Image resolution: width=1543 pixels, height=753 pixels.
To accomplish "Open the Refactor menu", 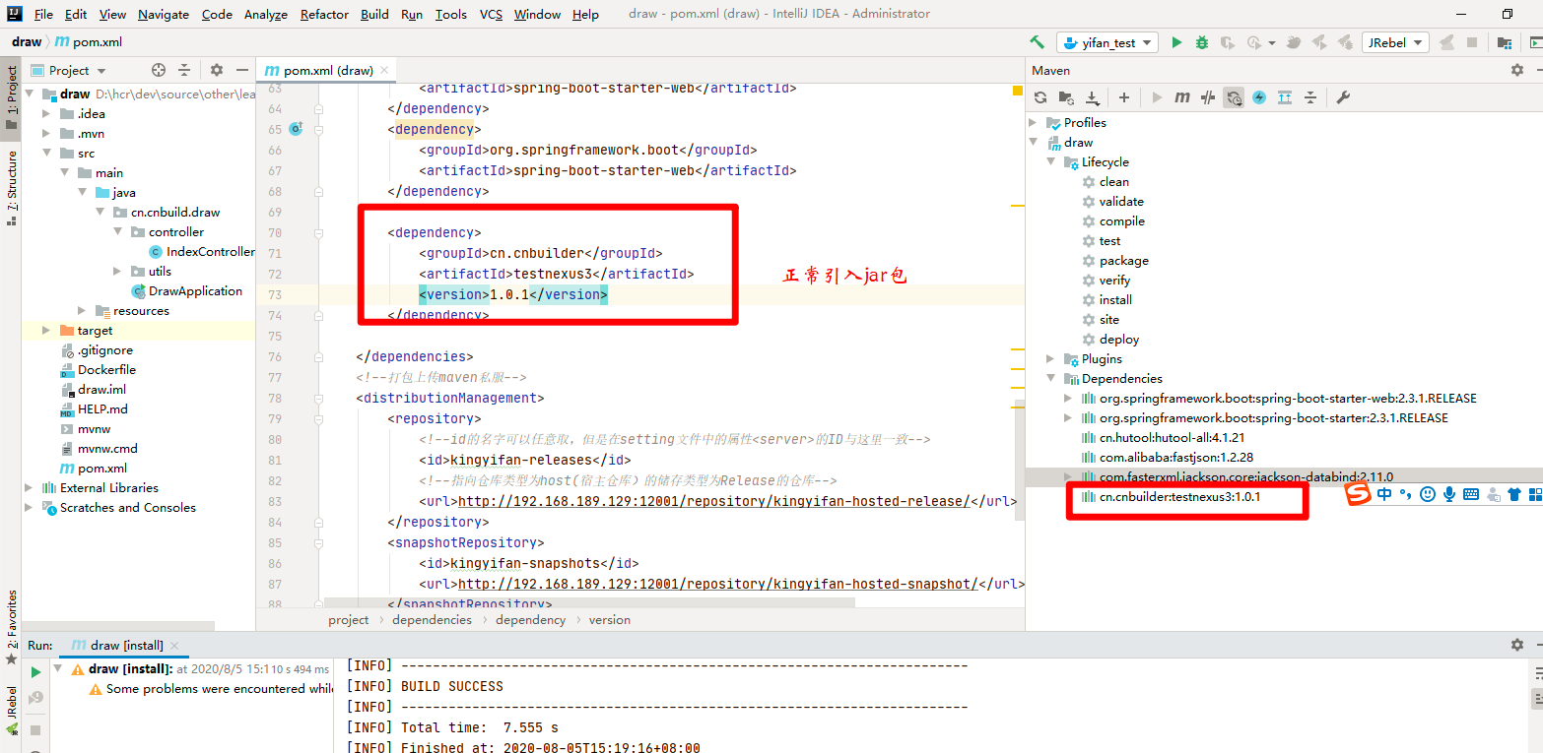I will 324,14.
